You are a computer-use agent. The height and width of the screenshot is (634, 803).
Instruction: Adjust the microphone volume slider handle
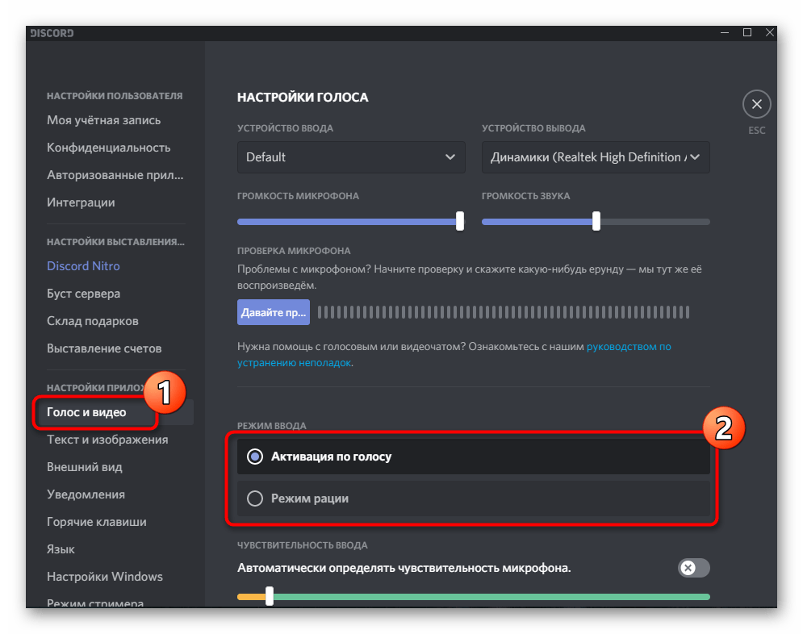pyautogui.click(x=460, y=221)
